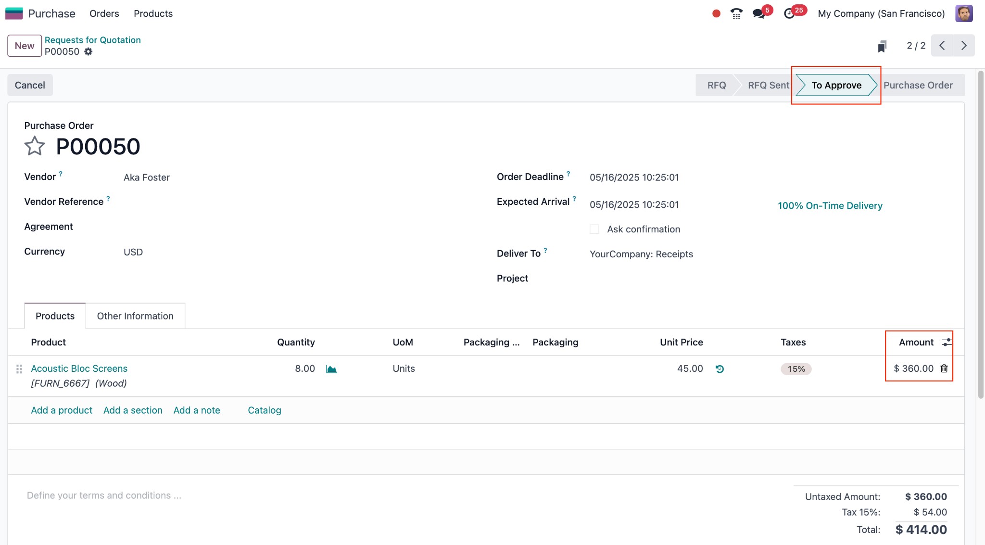Click Add a product link

[62, 410]
